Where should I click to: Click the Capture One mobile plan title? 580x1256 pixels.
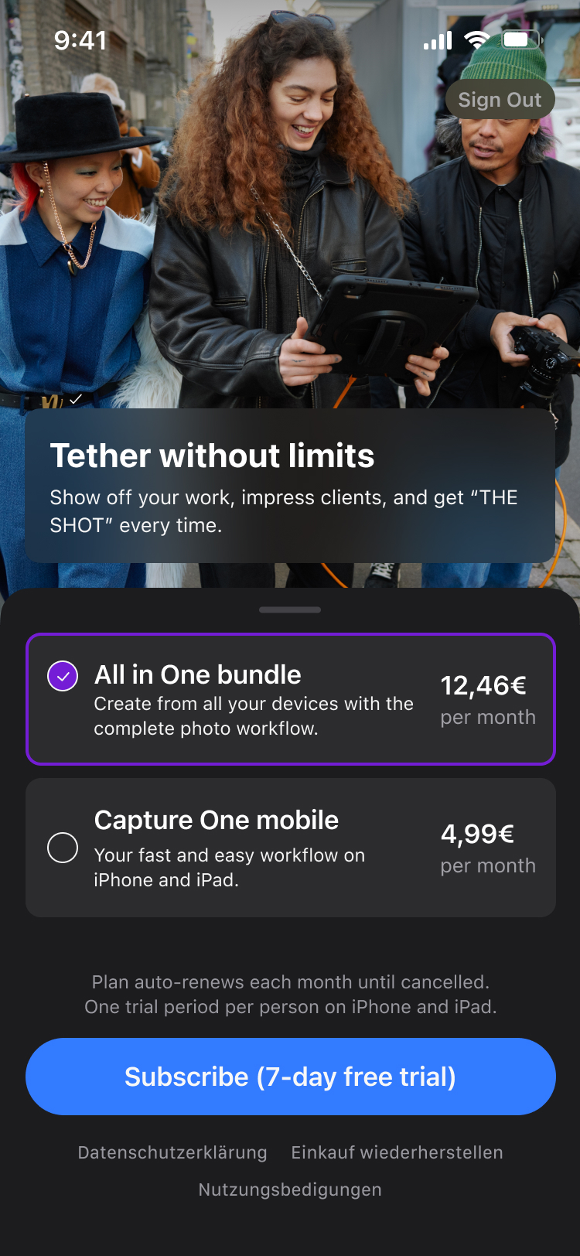216,820
